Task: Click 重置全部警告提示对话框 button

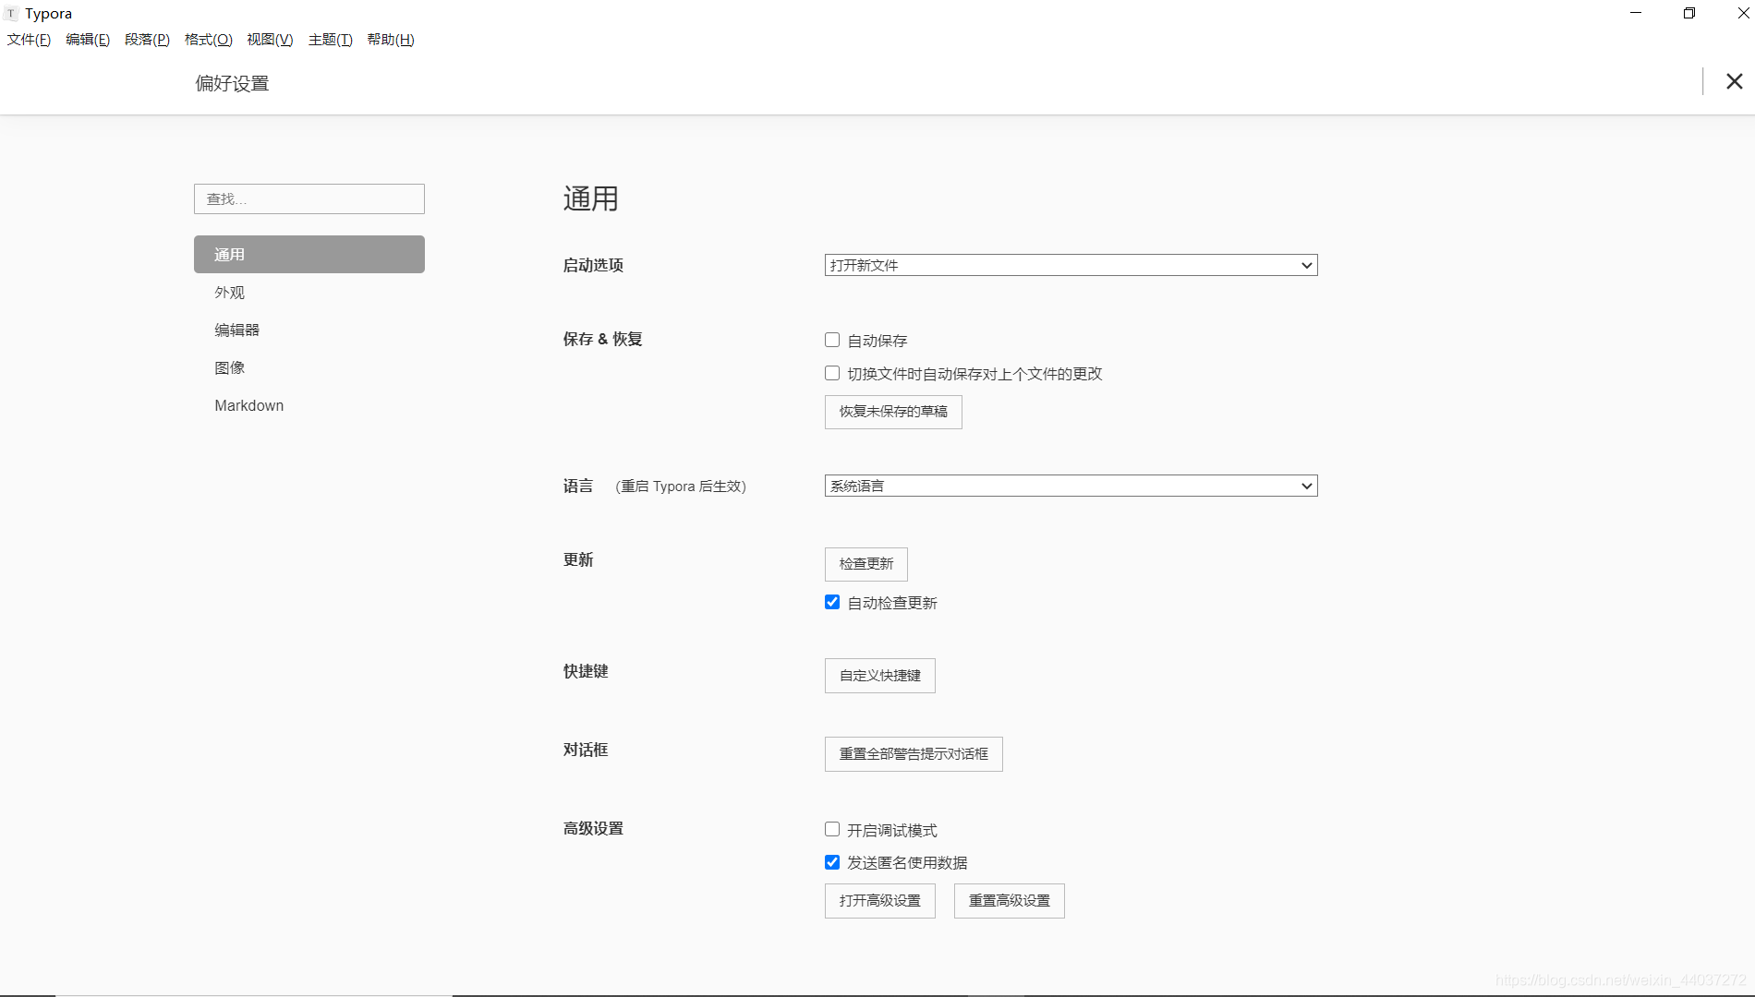Action: (x=914, y=754)
